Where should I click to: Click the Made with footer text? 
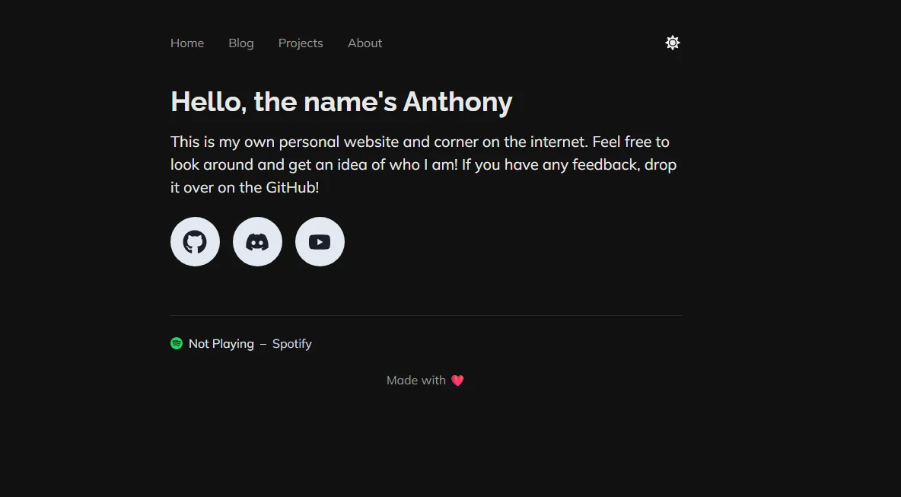416,381
